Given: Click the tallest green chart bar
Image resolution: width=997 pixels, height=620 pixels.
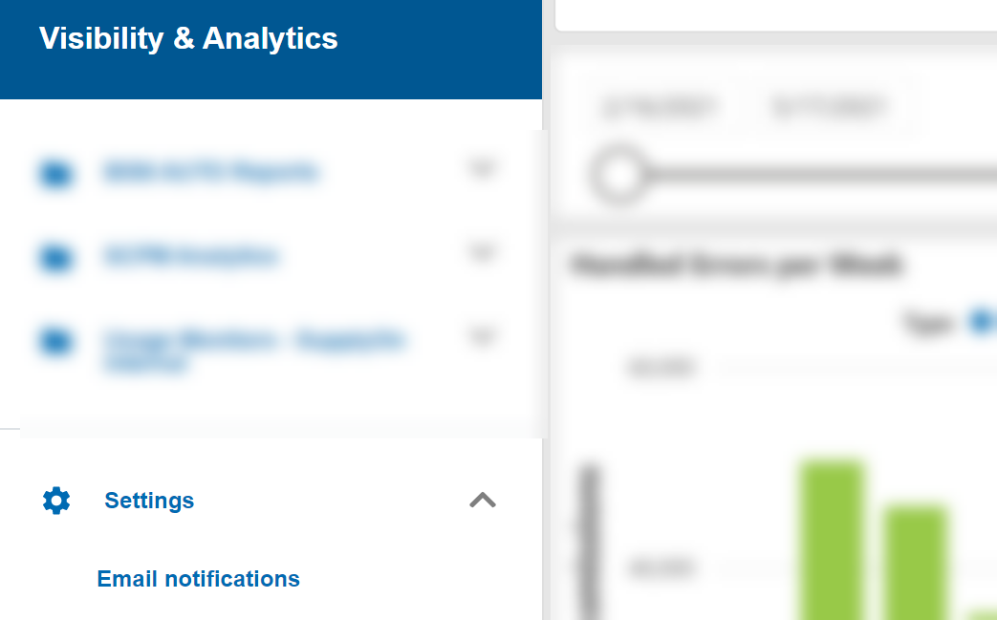Looking at the screenshot, I should pyautogui.click(x=832, y=540).
